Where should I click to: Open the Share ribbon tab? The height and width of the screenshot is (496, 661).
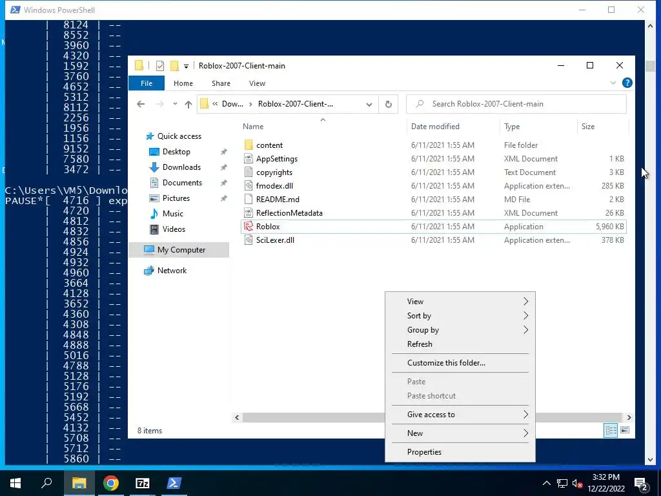(x=221, y=83)
